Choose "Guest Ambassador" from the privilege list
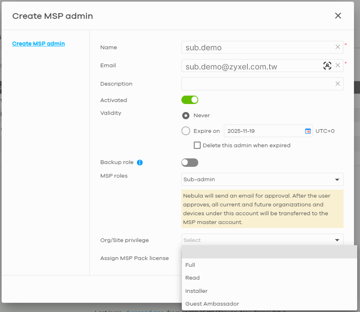This screenshot has width=360, height=312. (212, 304)
